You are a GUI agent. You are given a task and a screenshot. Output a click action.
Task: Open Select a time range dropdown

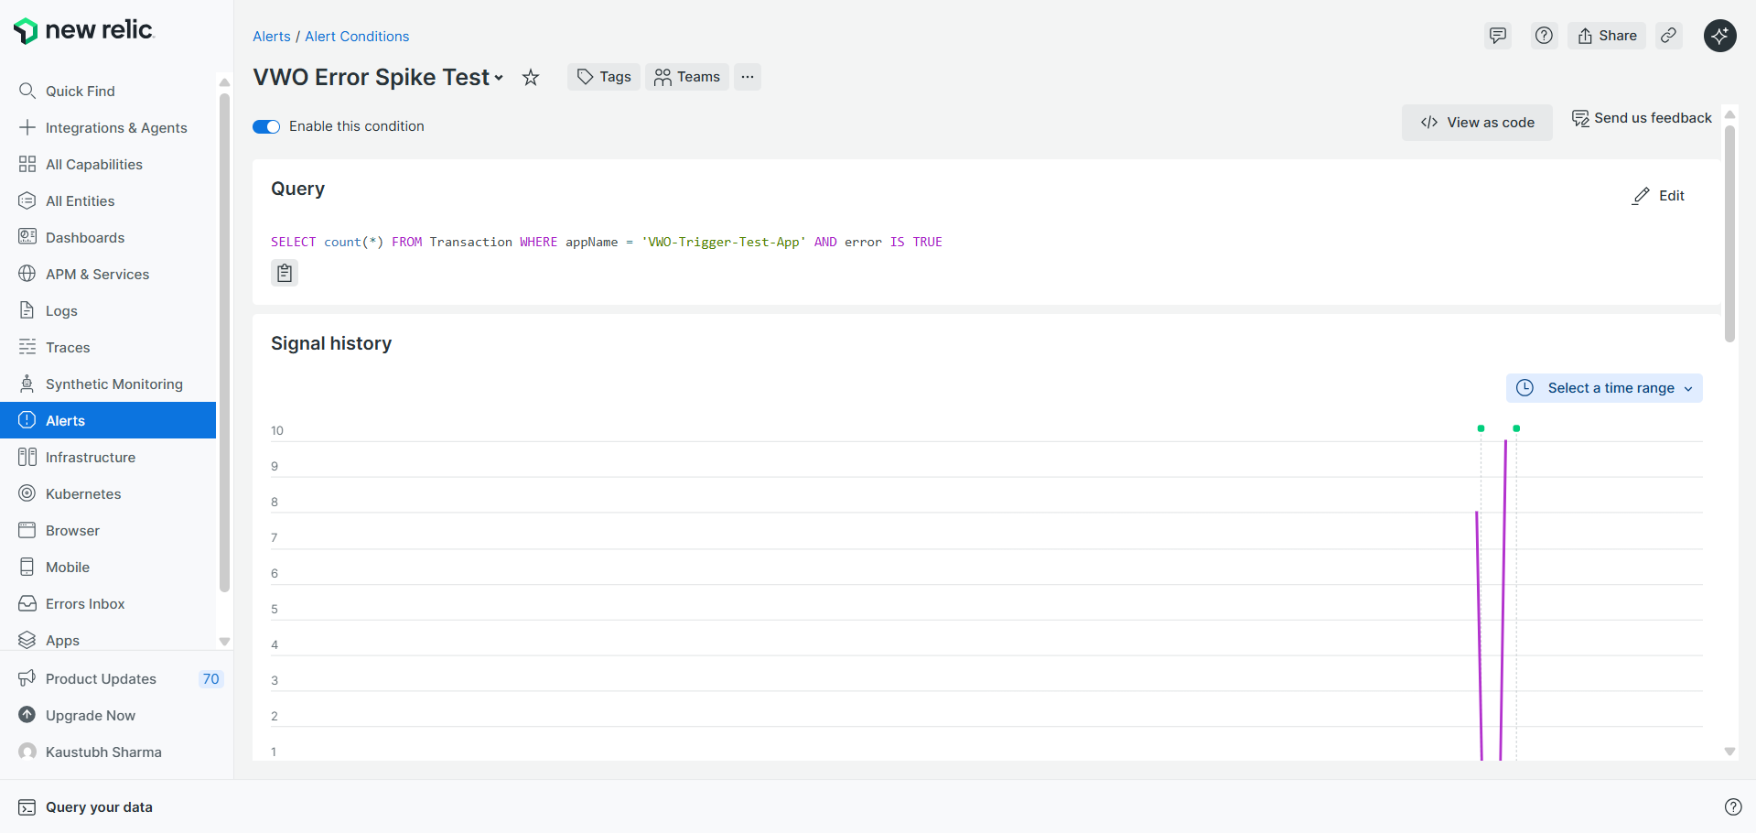point(1604,388)
